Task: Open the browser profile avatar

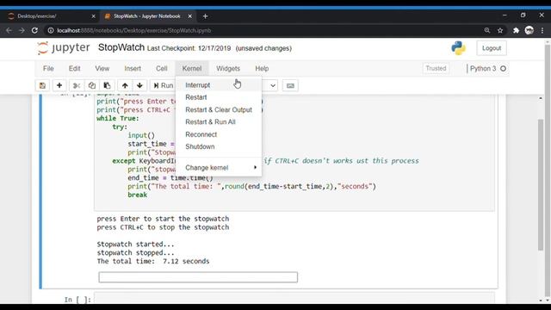Action: [x=529, y=31]
